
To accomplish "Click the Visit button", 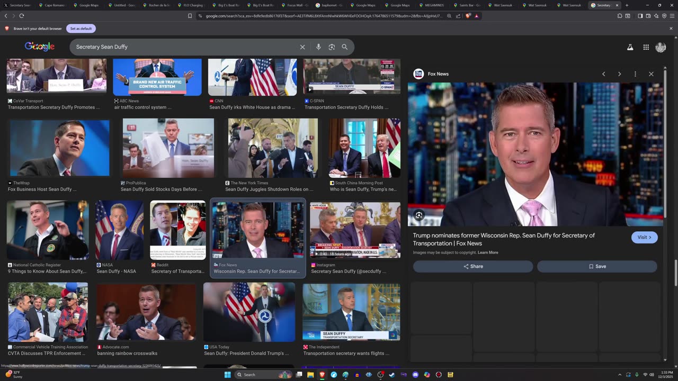I will point(644,237).
